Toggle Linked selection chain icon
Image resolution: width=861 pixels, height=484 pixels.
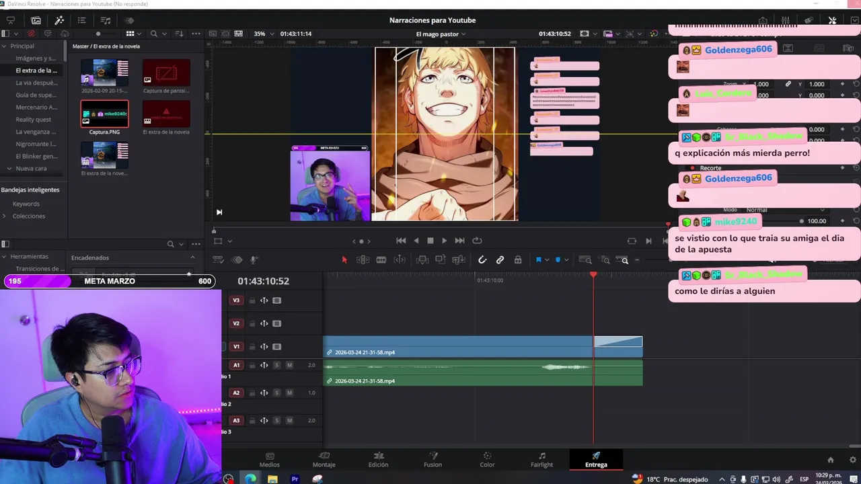coord(500,260)
